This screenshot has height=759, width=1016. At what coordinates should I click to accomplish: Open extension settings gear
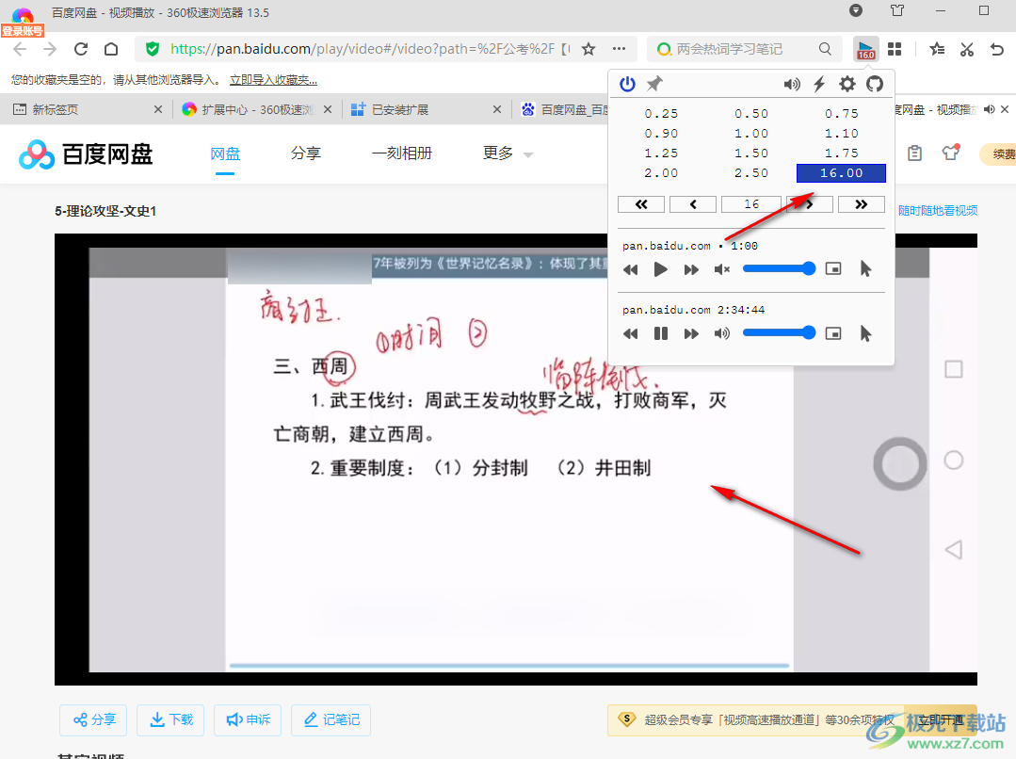click(847, 84)
